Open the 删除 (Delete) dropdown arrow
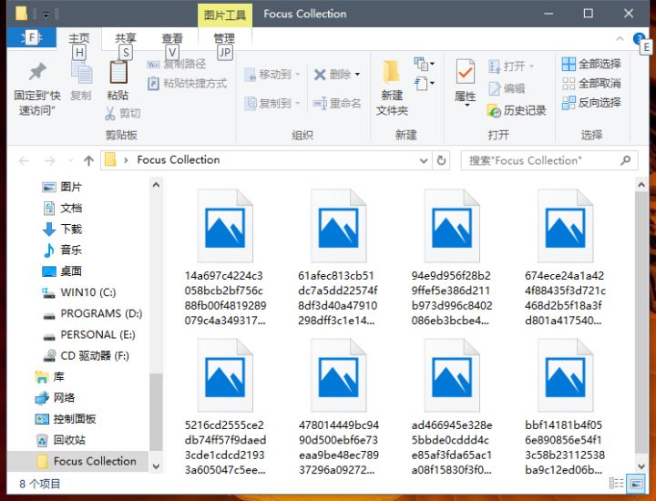656x501 pixels. [x=357, y=75]
